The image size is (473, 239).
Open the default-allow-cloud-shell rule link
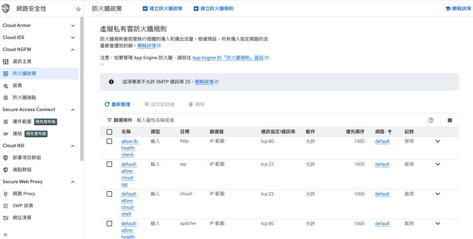point(129,204)
